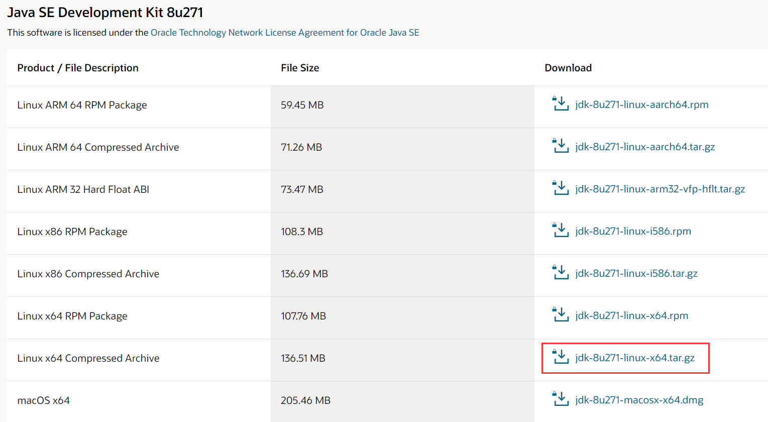Download the highlighted jdk-8u271-linux-x64.tar.gz link
This screenshot has height=422, width=768.
click(x=635, y=358)
